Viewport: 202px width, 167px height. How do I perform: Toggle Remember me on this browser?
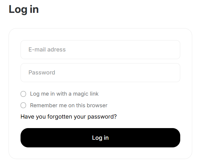(x=23, y=105)
